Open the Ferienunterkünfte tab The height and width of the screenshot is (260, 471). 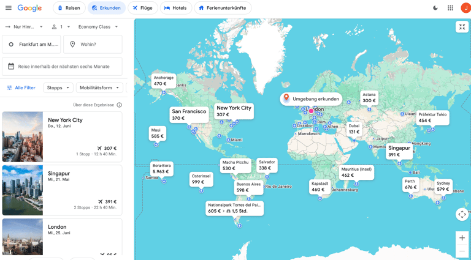coord(223,8)
